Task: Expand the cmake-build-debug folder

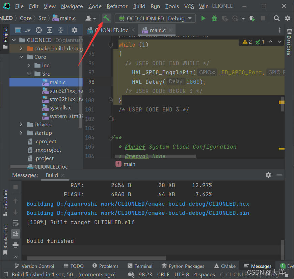Action: pos(21,48)
